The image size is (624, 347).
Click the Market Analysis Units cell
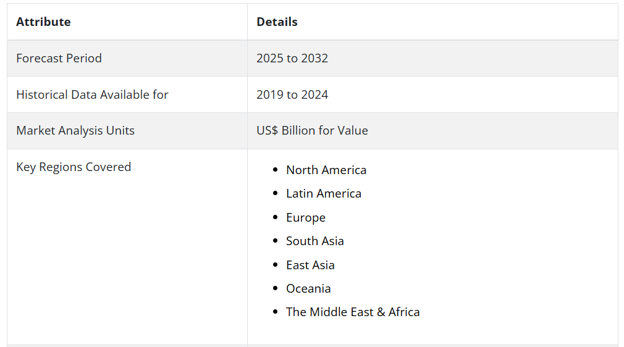75,131
